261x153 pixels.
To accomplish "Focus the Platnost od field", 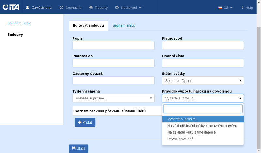I will pos(203,45).
